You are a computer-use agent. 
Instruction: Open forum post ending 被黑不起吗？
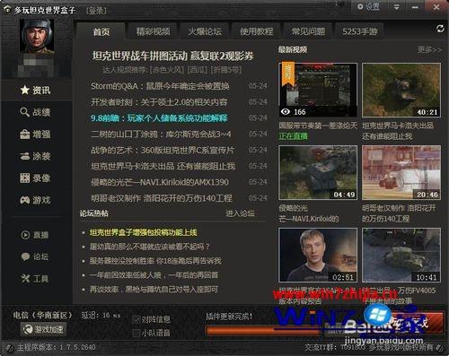pos(149,247)
